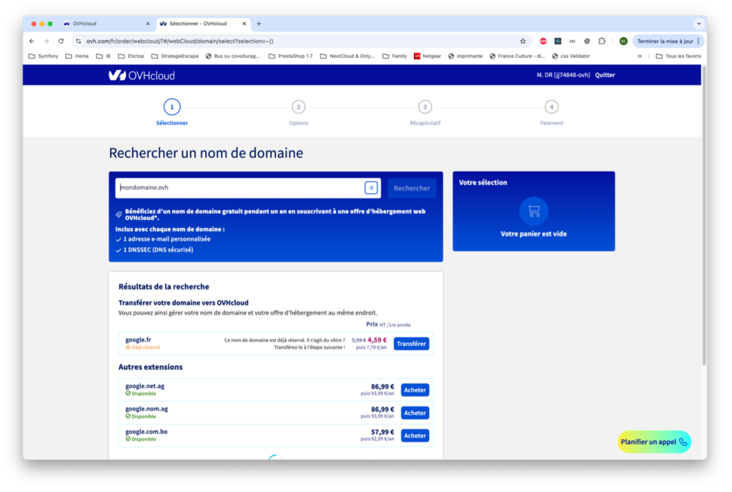Click the google.fr domain name
The height and width of the screenshot is (492, 732).
(x=138, y=340)
